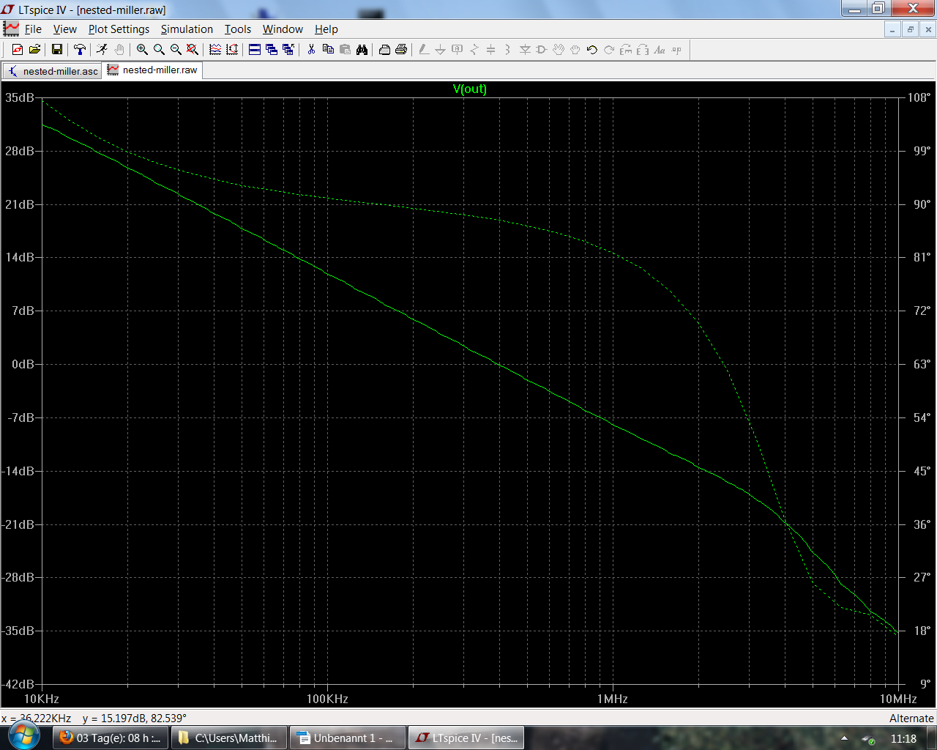Open the File menu
Screen dimensions: 937x750
pyautogui.click(x=33, y=29)
